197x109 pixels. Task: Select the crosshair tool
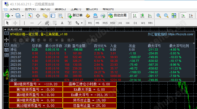click(x=15, y=23)
